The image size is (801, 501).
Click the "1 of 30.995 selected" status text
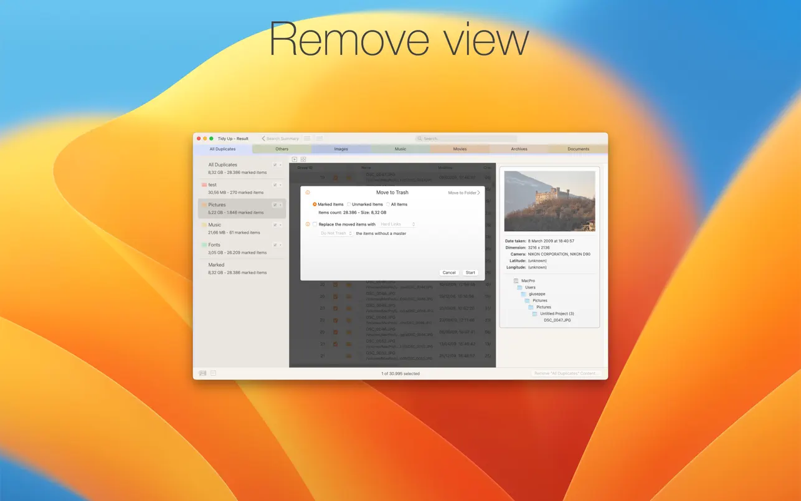coord(400,373)
